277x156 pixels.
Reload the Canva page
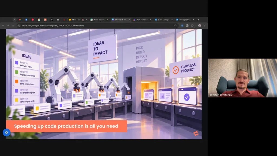click(x=13, y=25)
